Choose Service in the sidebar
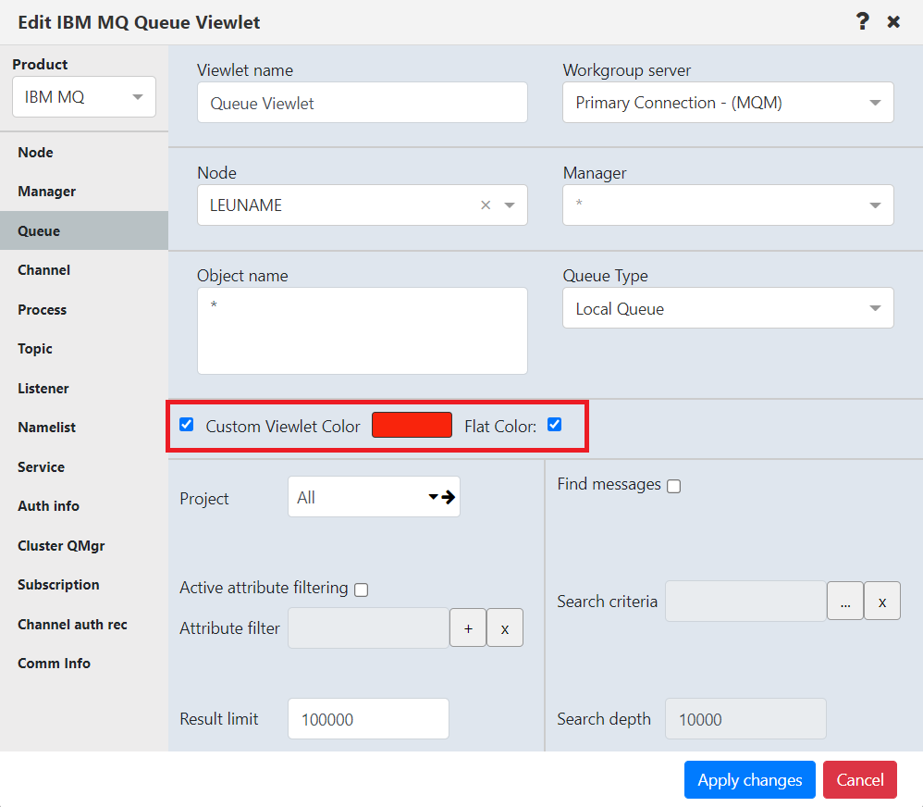Screen dimensions: 923x807 (84, 466)
